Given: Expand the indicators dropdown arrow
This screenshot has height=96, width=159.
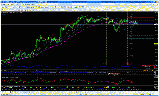Looking at the screenshot, I should click(x=77, y=7).
